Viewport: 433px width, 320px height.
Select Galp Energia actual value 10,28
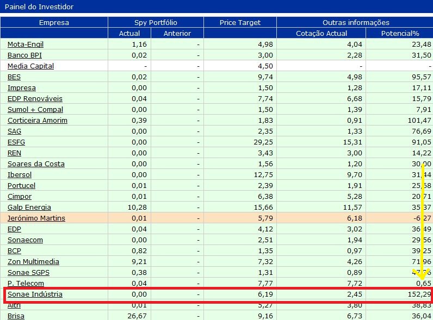(137, 207)
